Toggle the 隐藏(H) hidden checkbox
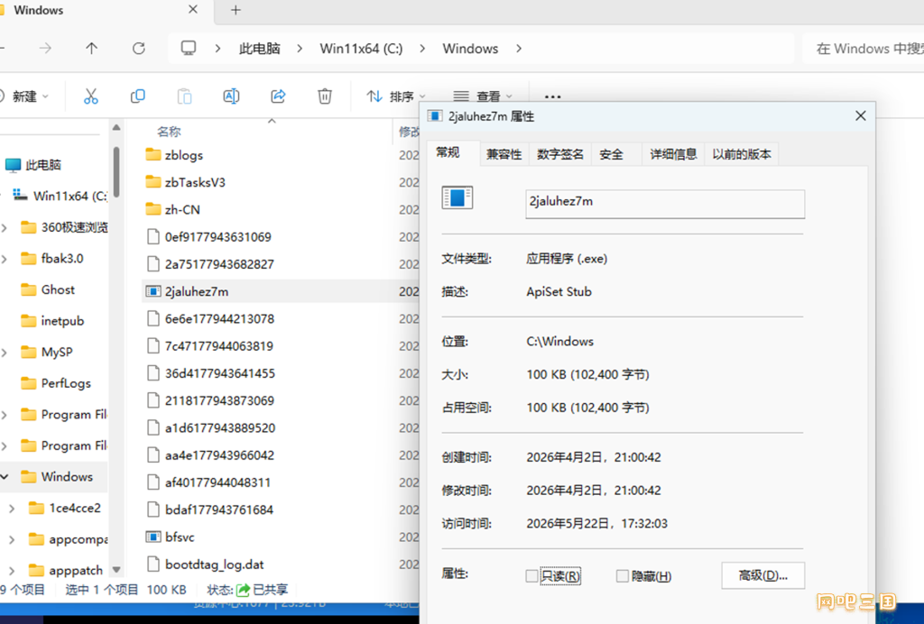The width and height of the screenshot is (924, 624). tap(623, 575)
